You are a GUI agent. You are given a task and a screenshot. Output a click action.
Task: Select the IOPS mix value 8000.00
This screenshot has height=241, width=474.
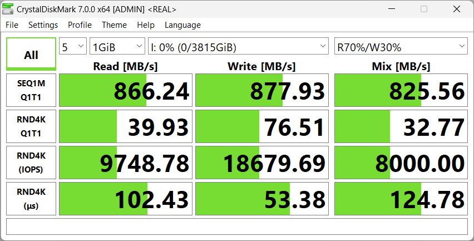point(401,163)
